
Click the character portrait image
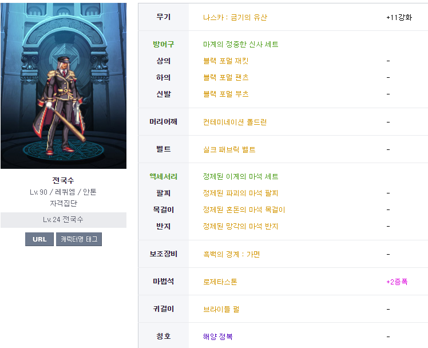tap(64, 86)
